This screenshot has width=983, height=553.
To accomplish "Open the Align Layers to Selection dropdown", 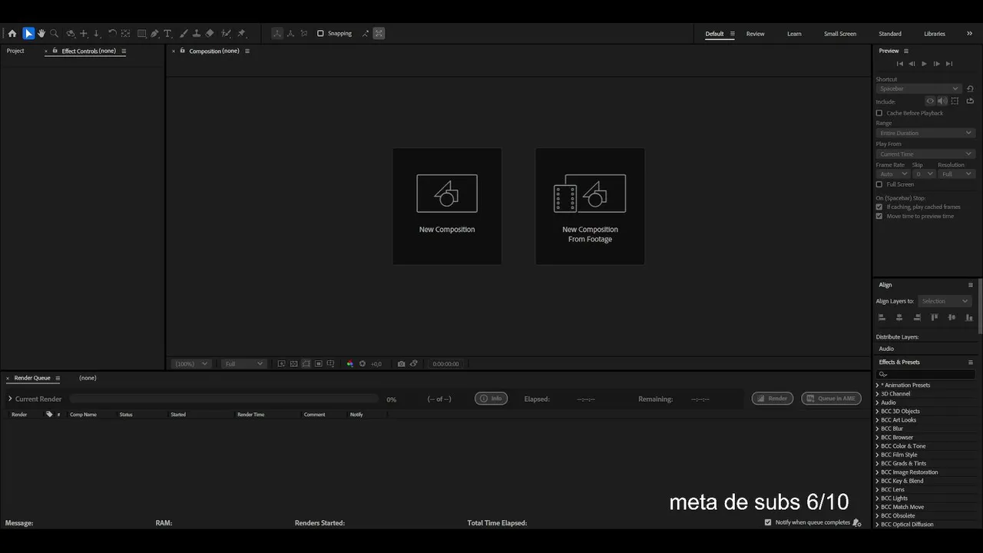I will click(x=945, y=301).
